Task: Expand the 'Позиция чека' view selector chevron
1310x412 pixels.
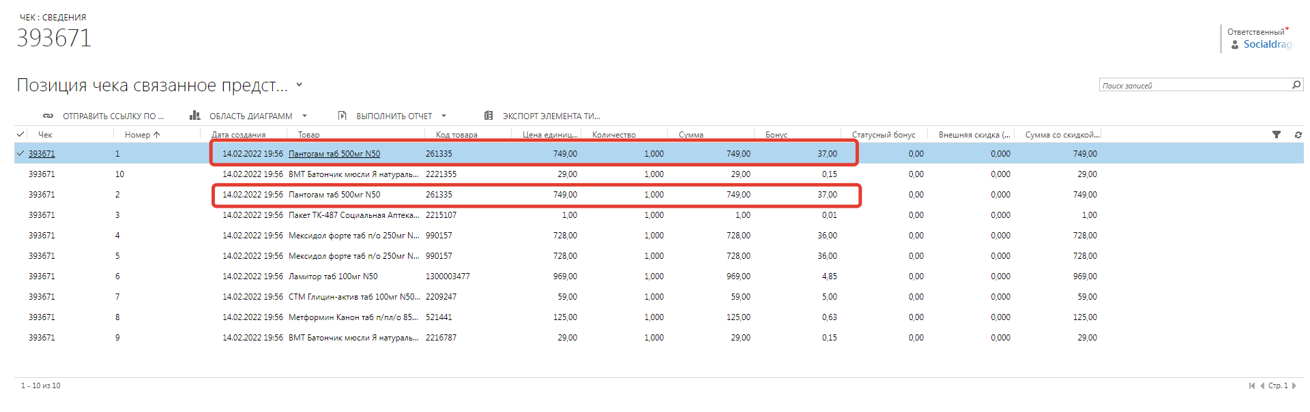Action: (299, 85)
